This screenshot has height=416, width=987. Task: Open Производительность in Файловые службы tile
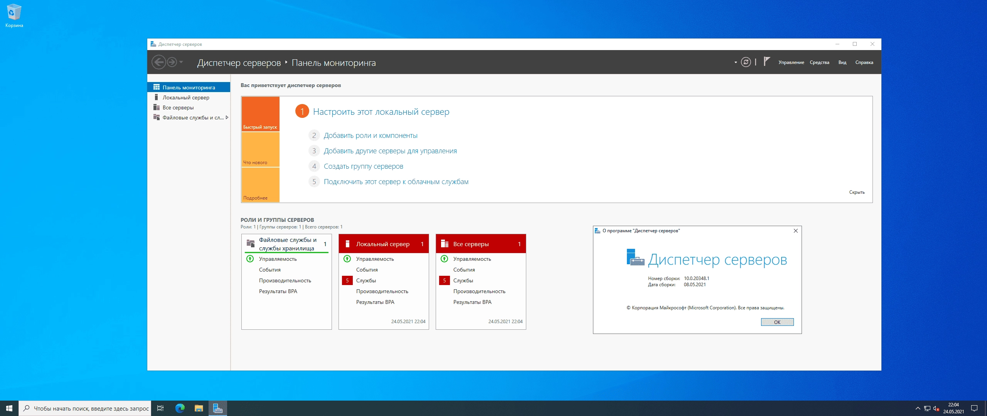click(x=285, y=280)
